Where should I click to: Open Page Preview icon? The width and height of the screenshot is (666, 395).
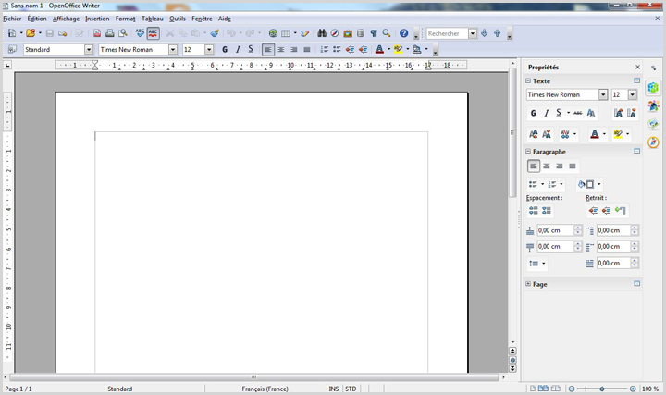tap(123, 33)
